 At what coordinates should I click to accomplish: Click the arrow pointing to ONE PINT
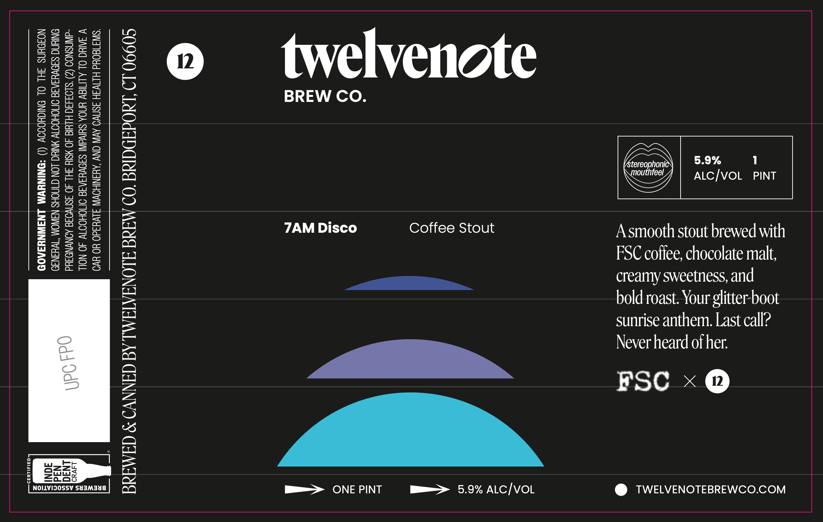pos(304,490)
